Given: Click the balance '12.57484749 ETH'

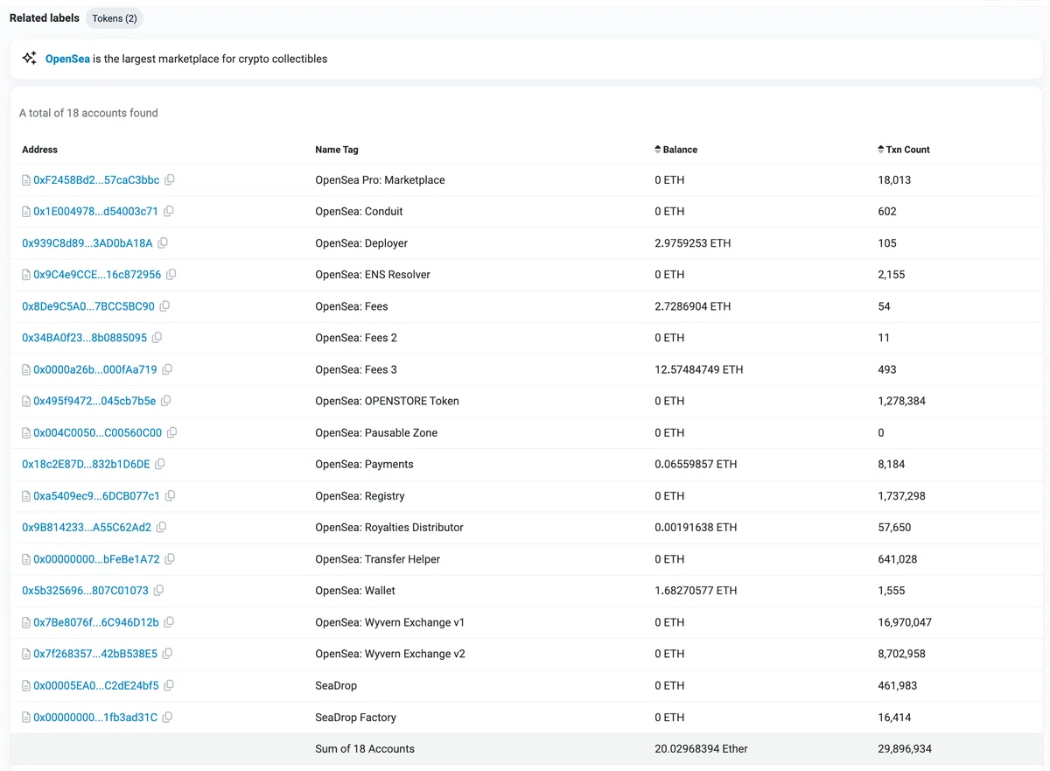Looking at the screenshot, I should (x=698, y=369).
